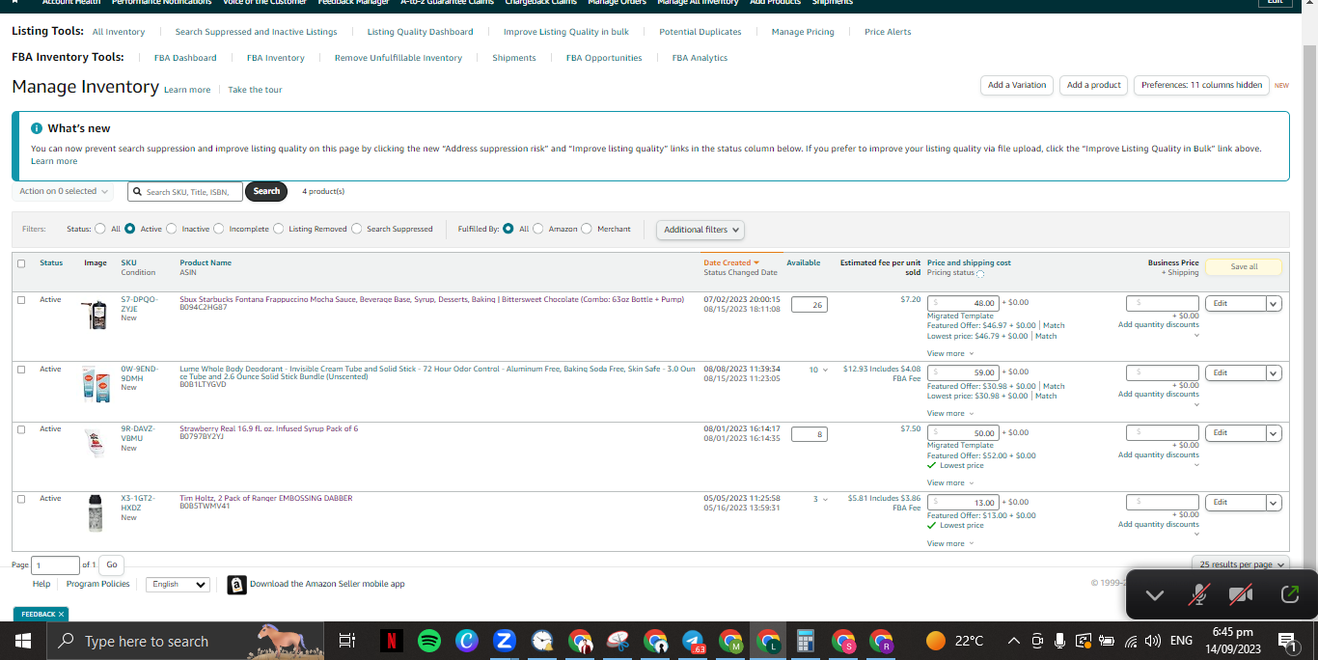This screenshot has height=660, width=1318.
Task: Click the Amazon Seller app logo icon
Action: (x=236, y=585)
